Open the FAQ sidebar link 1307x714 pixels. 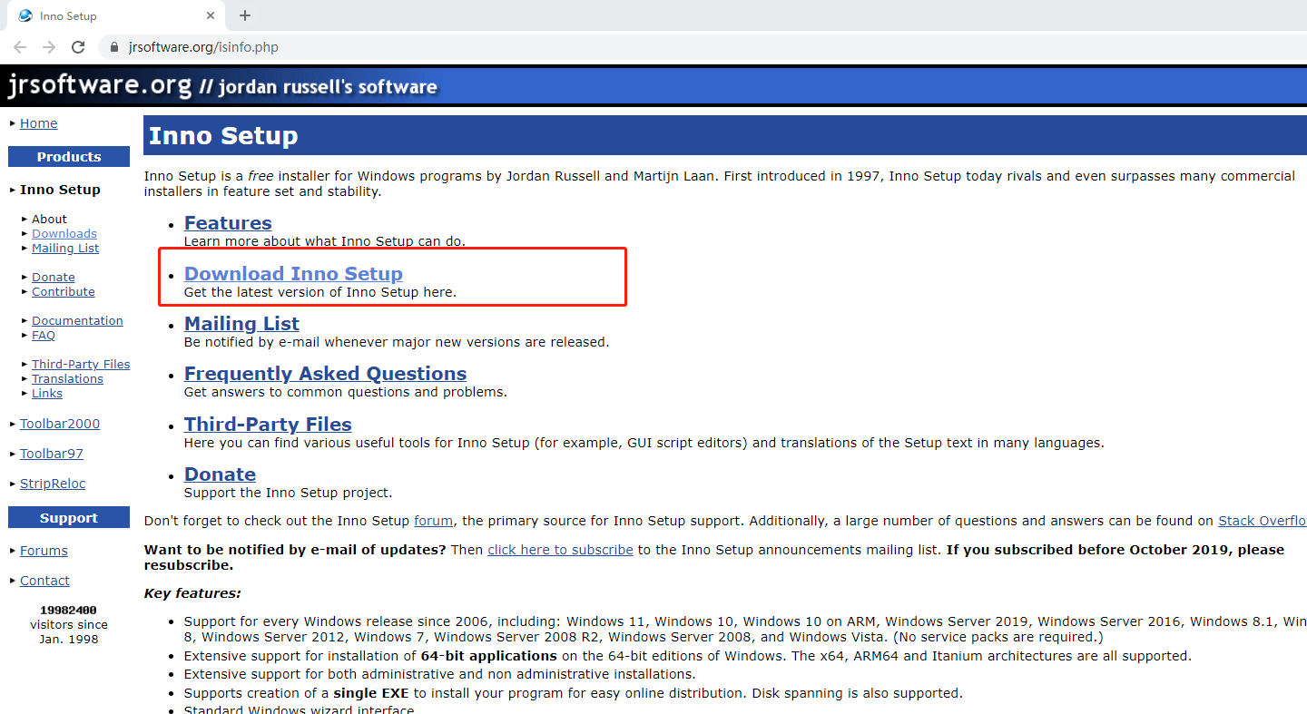(x=44, y=335)
